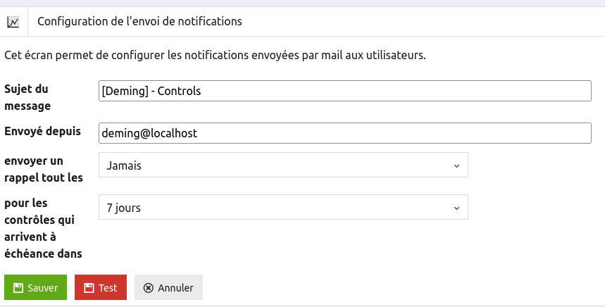Click the save icon on the Test button
The height and width of the screenshot is (307, 605).
[x=89, y=288]
